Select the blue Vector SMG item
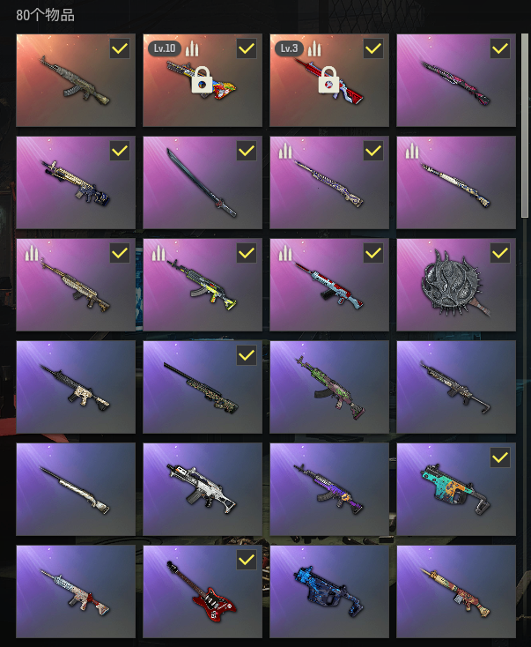 tap(329, 591)
